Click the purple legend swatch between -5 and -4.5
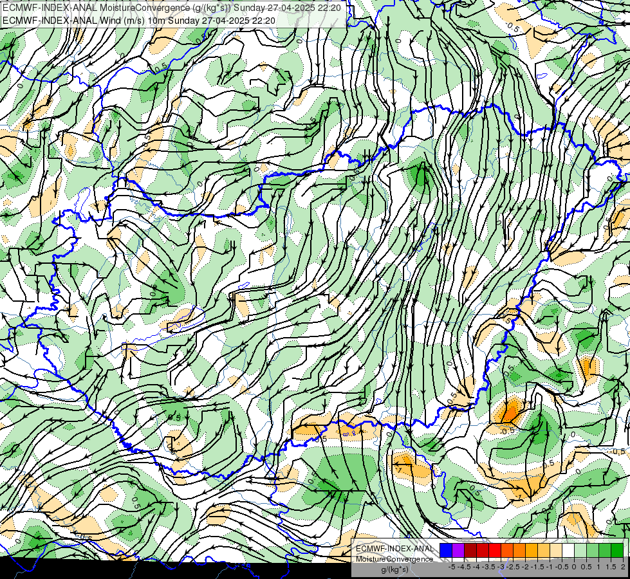The image size is (630, 579). pyautogui.click(x=458, y=550)
